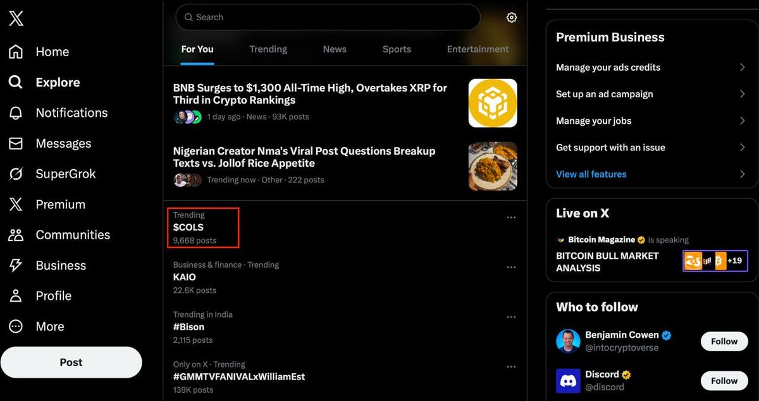Open Explore settings gear icon
The width and height of the screenshot is (759, 401).
(512, 18)
